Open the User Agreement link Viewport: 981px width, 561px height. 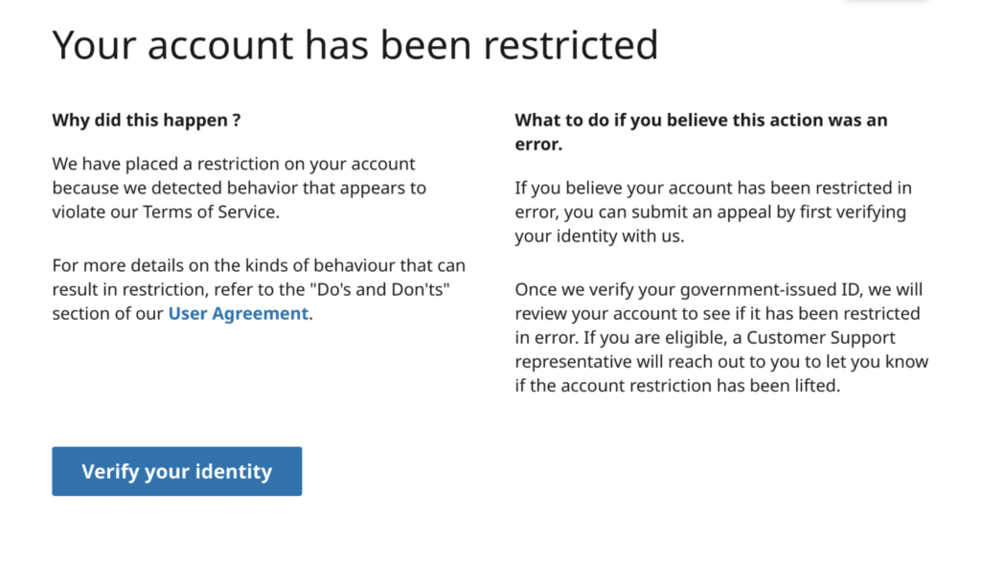(x=238, y=313)
